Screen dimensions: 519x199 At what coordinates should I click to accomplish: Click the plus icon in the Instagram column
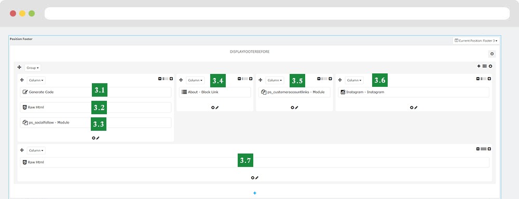489,79
